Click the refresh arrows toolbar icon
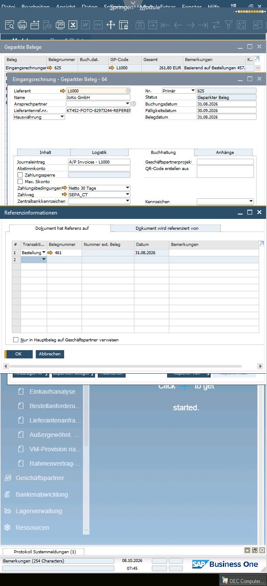This screenshot has width=267, height=586. pyautogui.click(x=216, y=25)
